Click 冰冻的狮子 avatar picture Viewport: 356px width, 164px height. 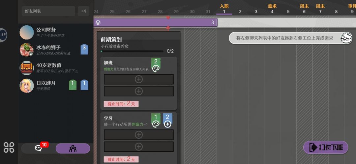pos(27,50)
